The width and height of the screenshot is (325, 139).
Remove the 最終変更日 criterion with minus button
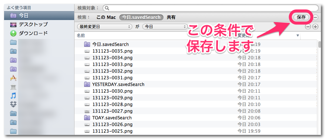[x=308, y=27]
